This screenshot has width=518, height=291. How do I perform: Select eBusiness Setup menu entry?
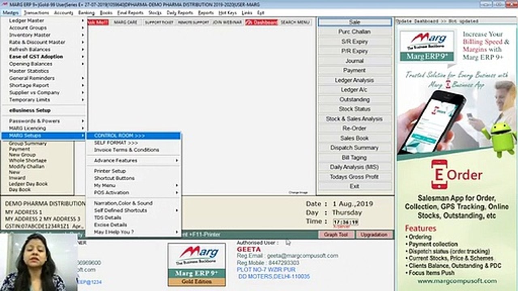pyautogui.click(x=44, y=110)
